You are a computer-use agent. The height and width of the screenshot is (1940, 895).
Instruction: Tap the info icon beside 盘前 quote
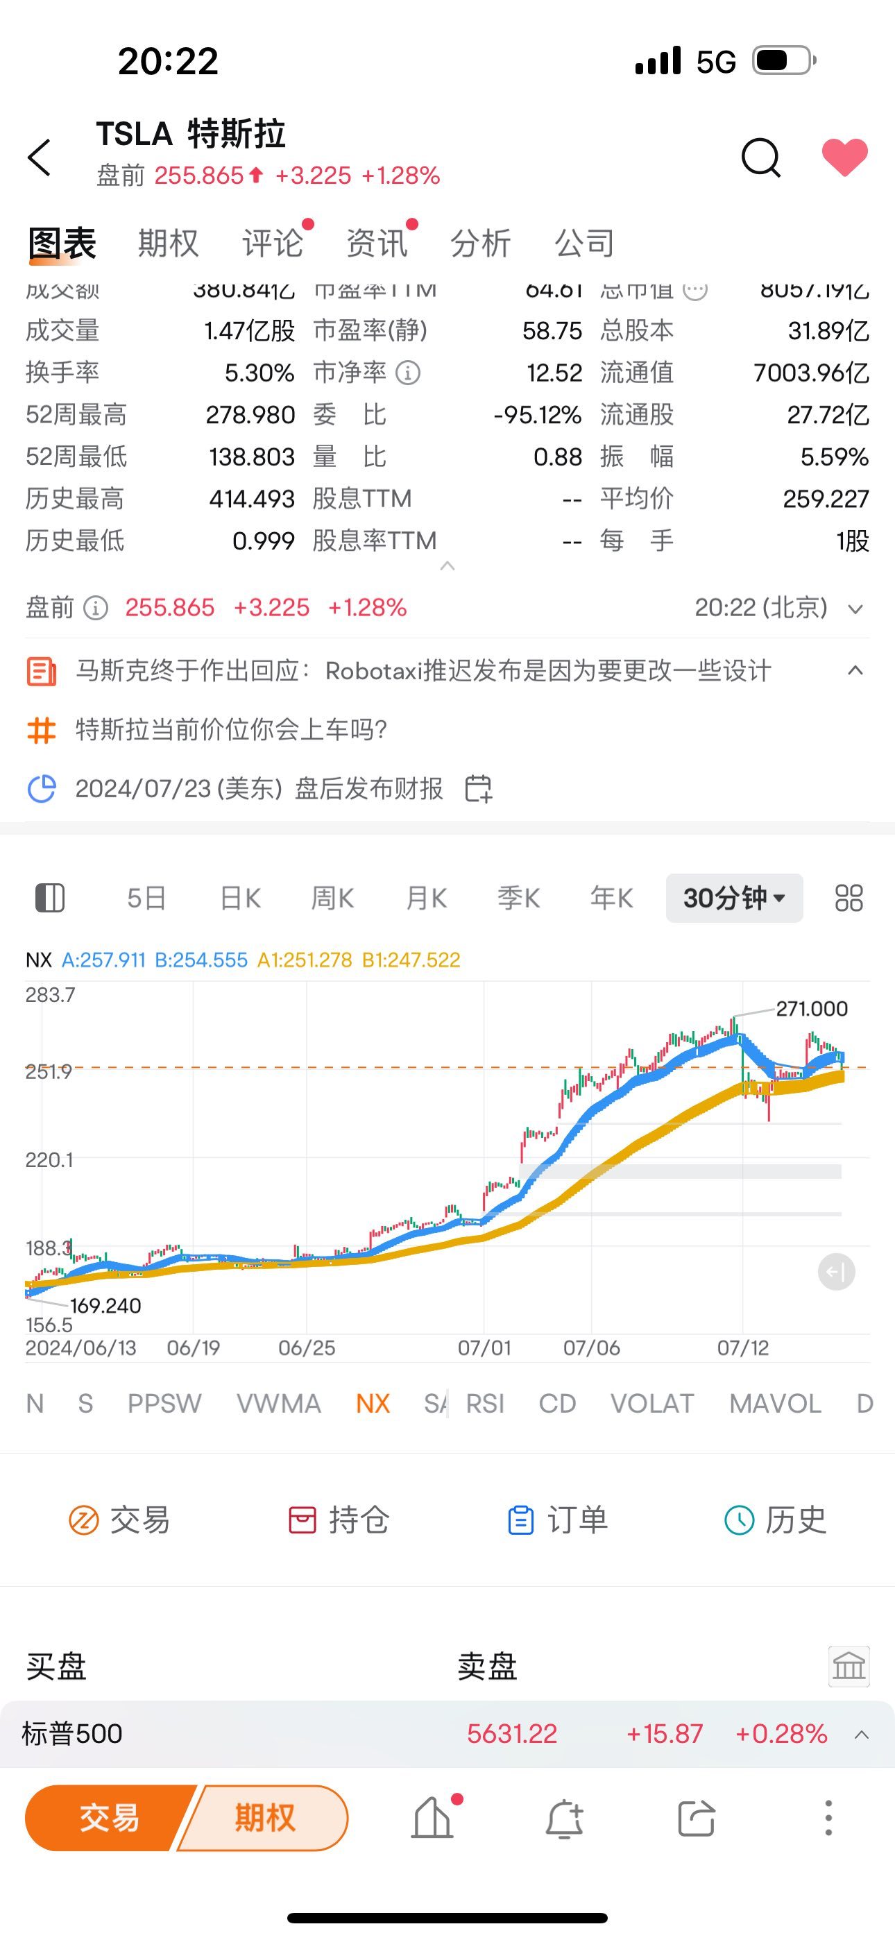point(96,608)
